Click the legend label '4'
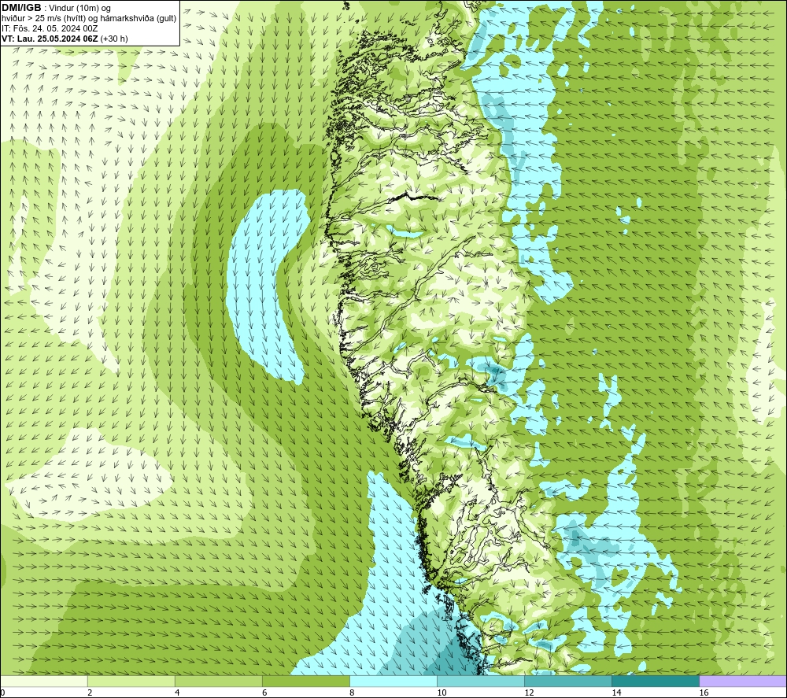This screenshot has width=787, height=698. pos(177,693)
